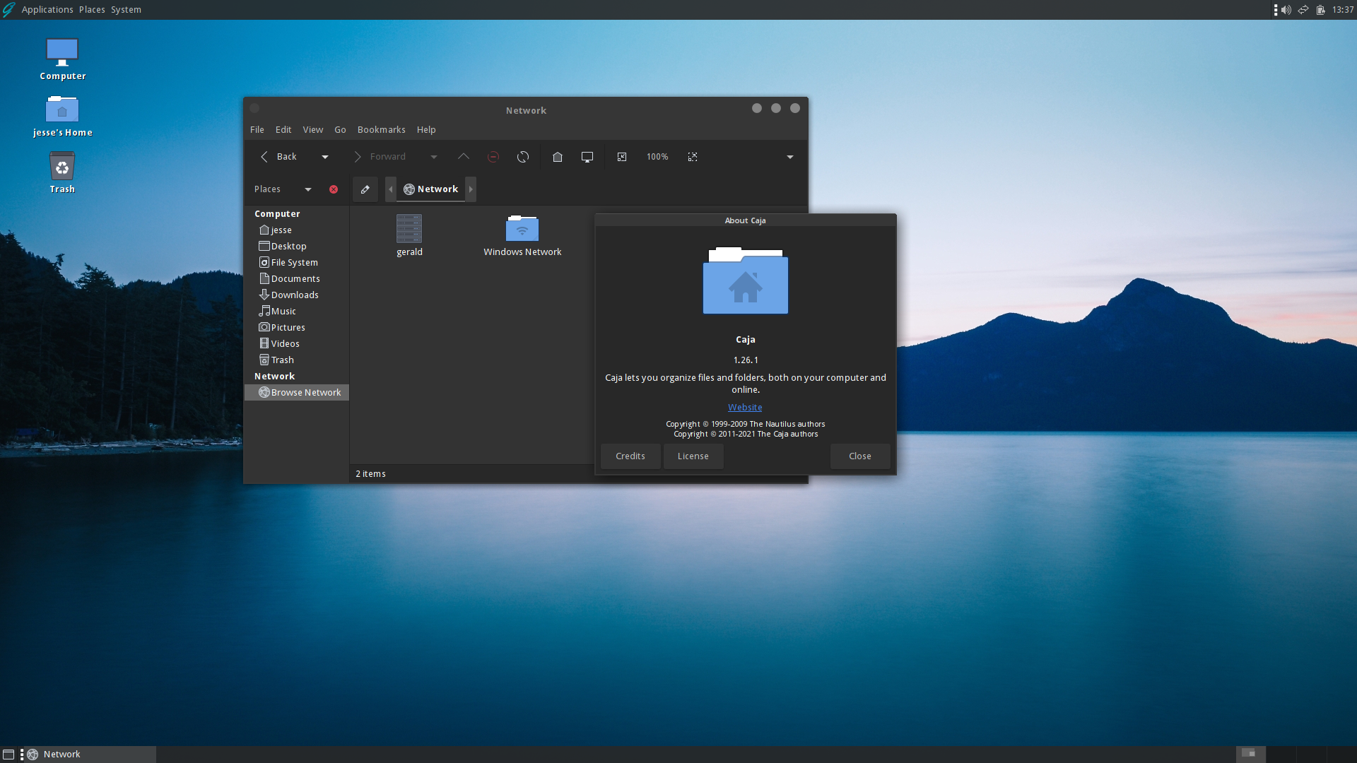Open the Bookmarks menu

tap(382, 130)
